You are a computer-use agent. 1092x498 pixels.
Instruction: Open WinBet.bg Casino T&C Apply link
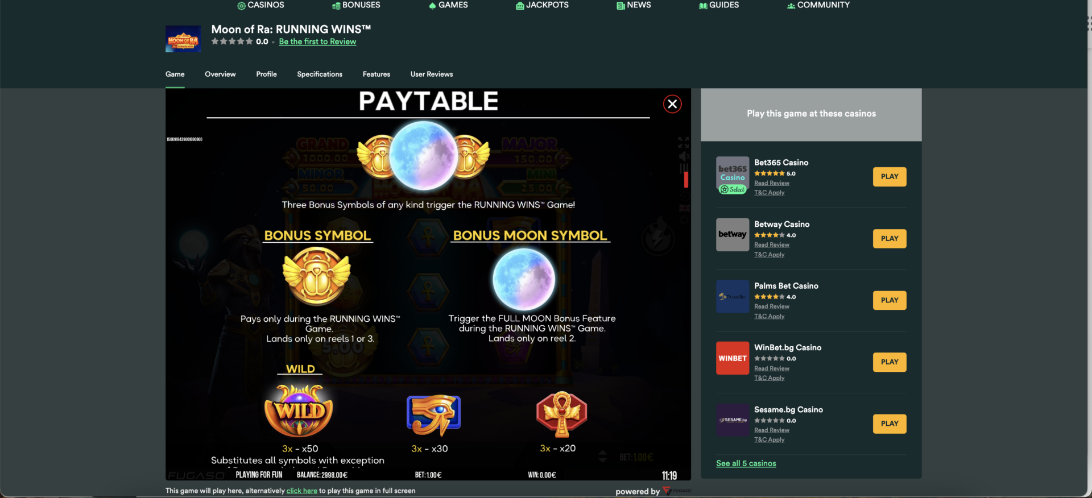coord(770,378)
